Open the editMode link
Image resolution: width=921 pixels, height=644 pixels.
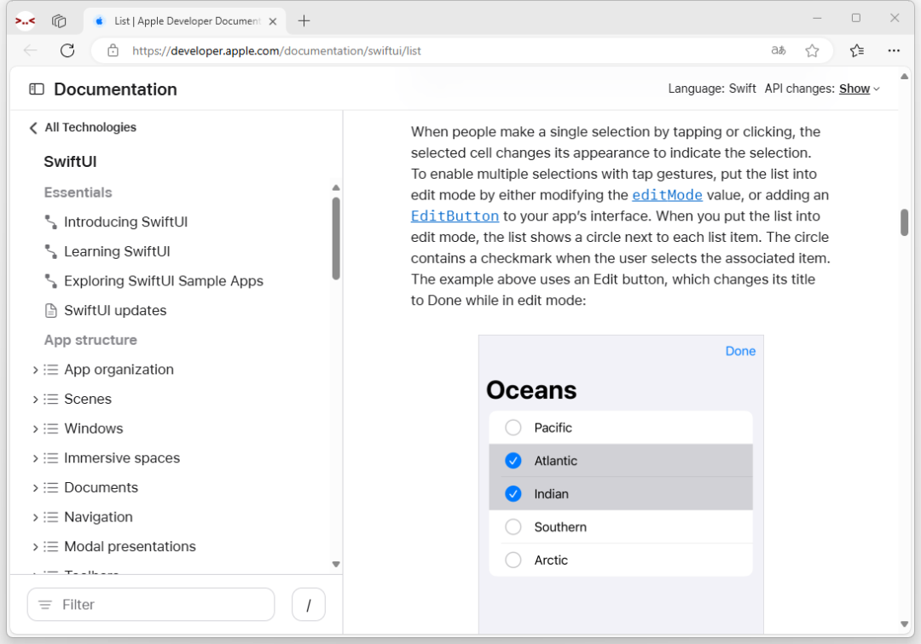[667, 195]
